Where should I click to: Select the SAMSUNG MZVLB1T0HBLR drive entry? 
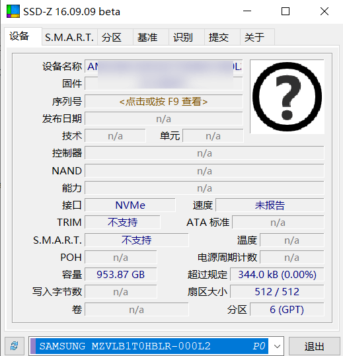(x=149, y=346)
